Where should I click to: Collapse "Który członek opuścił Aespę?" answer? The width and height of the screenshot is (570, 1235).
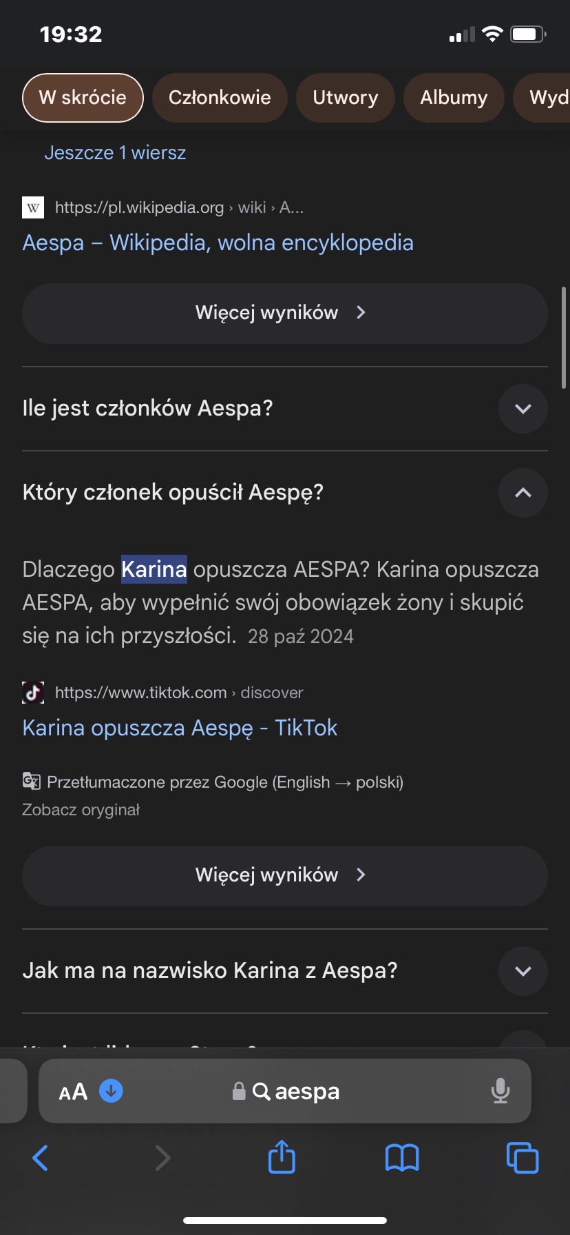click(522, 493)
